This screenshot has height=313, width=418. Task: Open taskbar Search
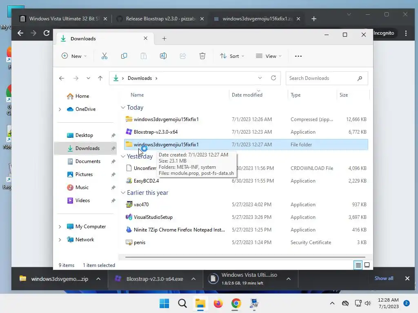[x=182, y=303]
